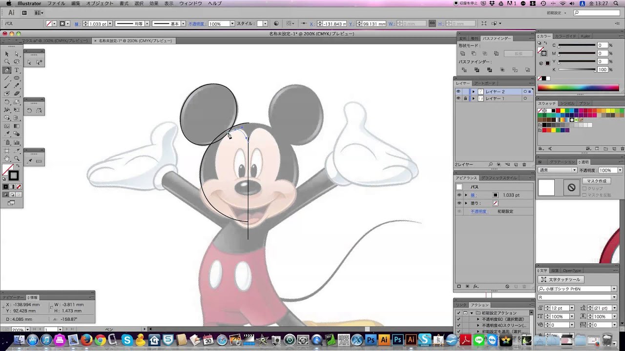The height and width of the screenshot is (351, 625).
Task: Select the Magic Wand tool
Action: point(7,62)
